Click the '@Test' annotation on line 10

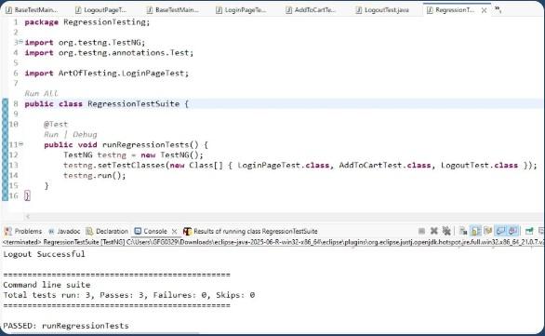pyautogui.click(x=56, y=124)
